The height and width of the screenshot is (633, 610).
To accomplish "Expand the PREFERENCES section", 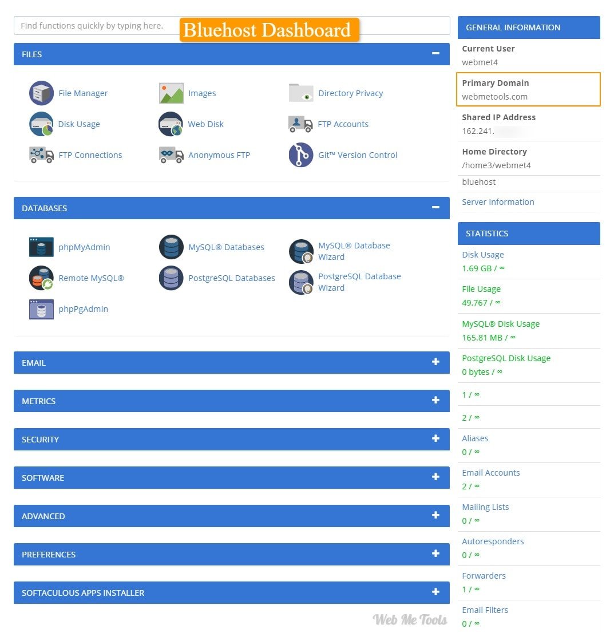I will (435, 553).
